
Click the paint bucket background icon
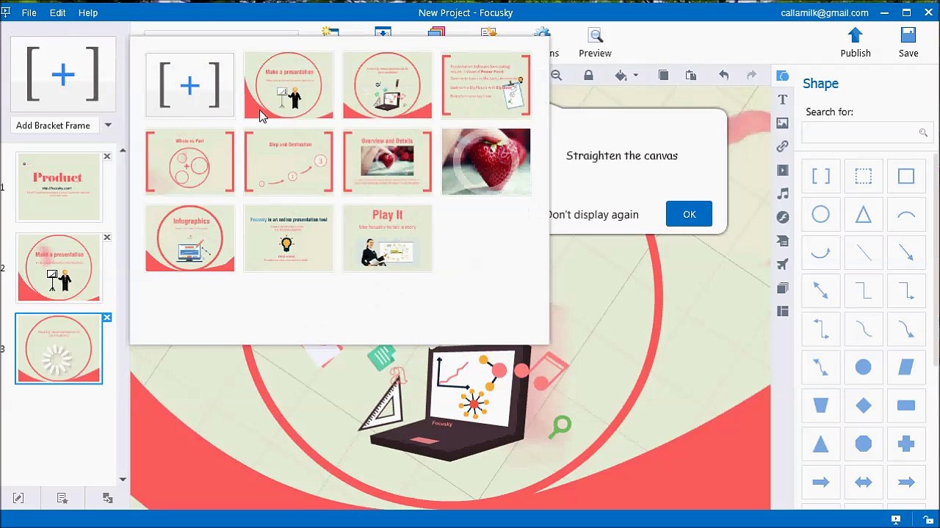[x=621, y=76]
